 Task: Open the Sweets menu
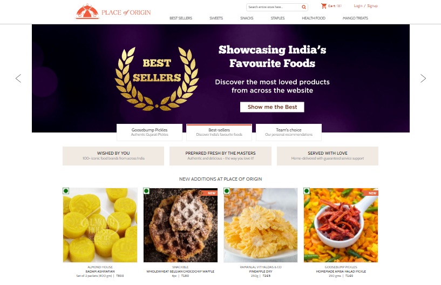tap(216, 18)
